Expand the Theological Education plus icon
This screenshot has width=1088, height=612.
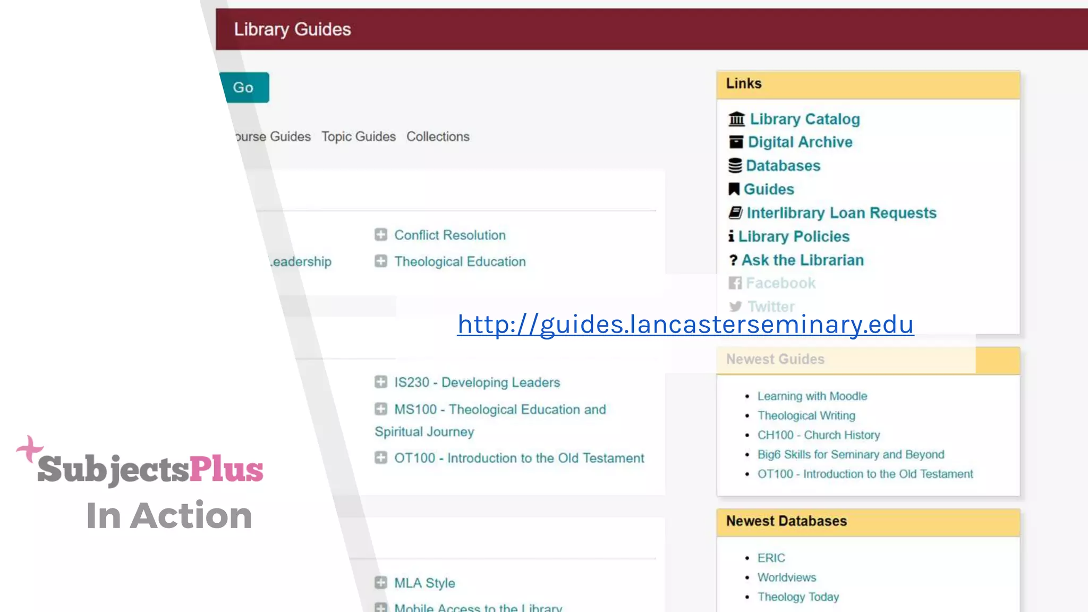(380, 261)
